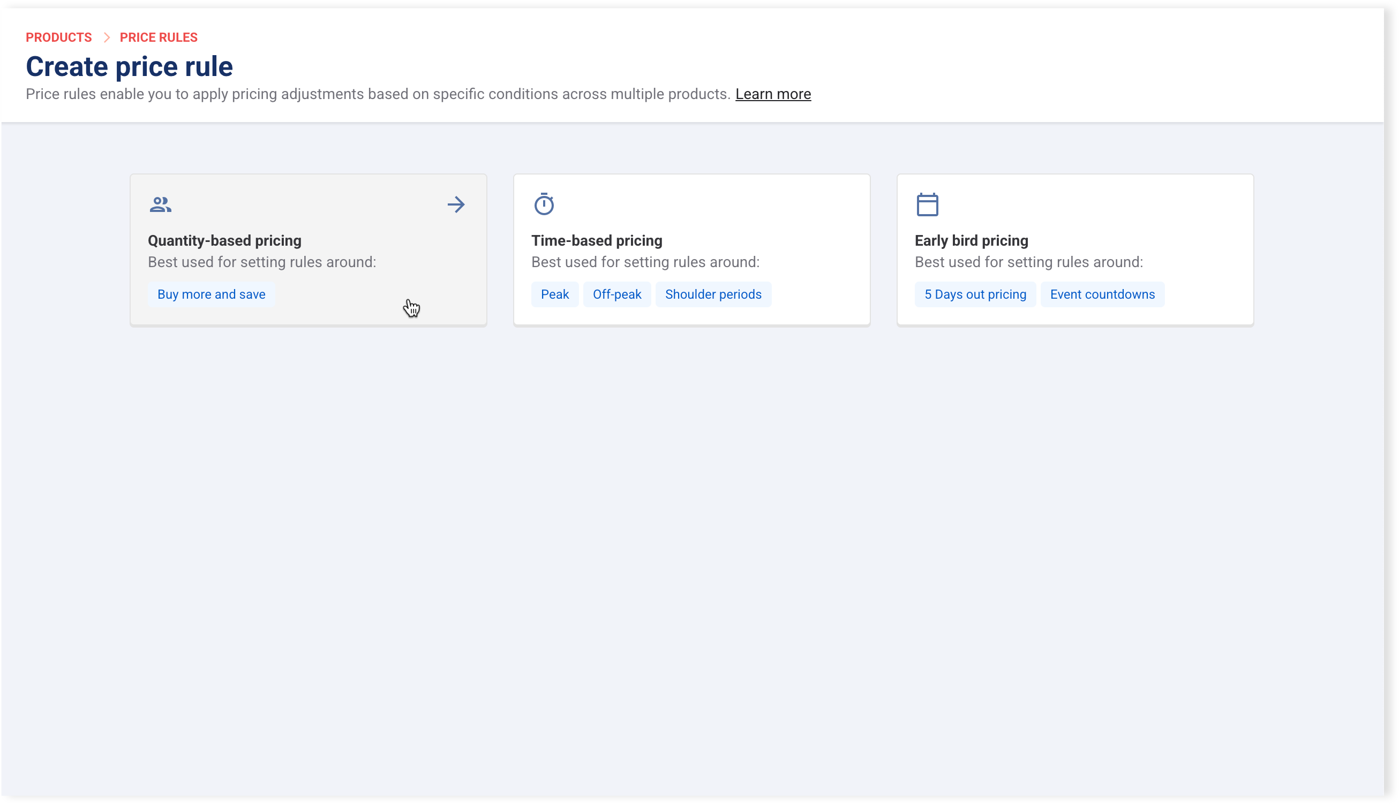The image size is (1399, 804).
Task: Click the Create price rule heading
Action: (129, 67)
